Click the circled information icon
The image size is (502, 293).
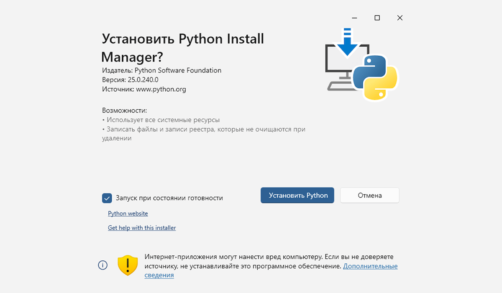(102, 265)
